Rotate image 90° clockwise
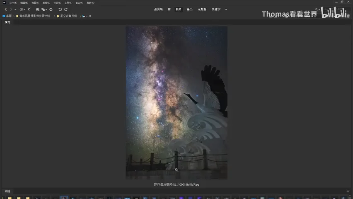 tap(66, 10)
